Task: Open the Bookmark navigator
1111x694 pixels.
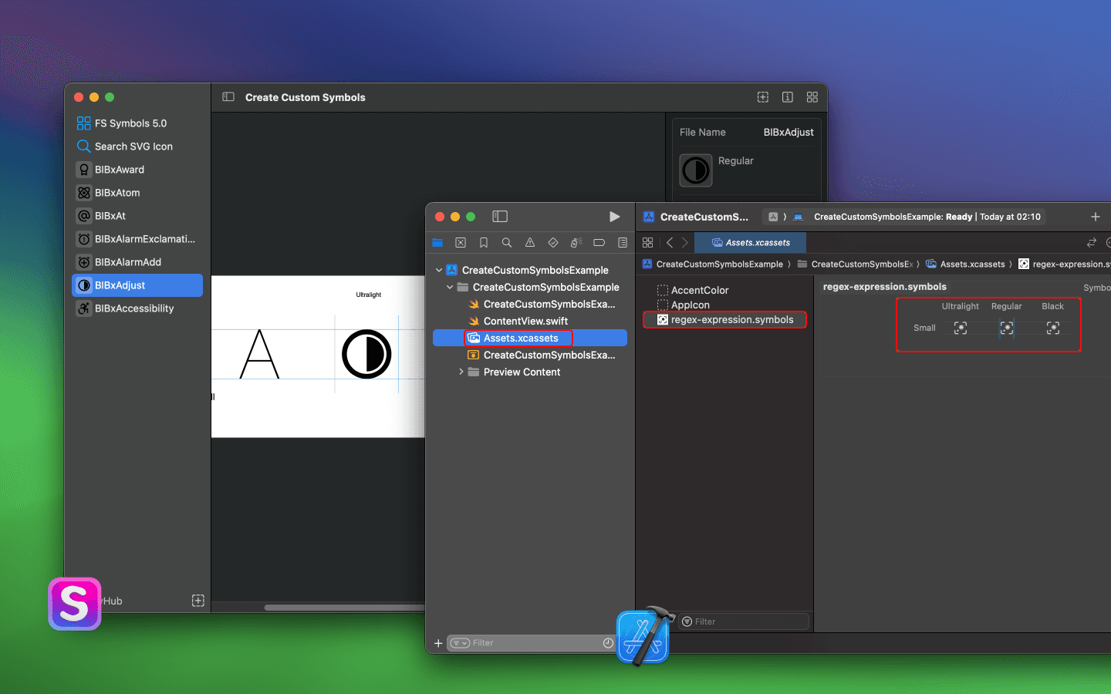Action: click(484, 242)
